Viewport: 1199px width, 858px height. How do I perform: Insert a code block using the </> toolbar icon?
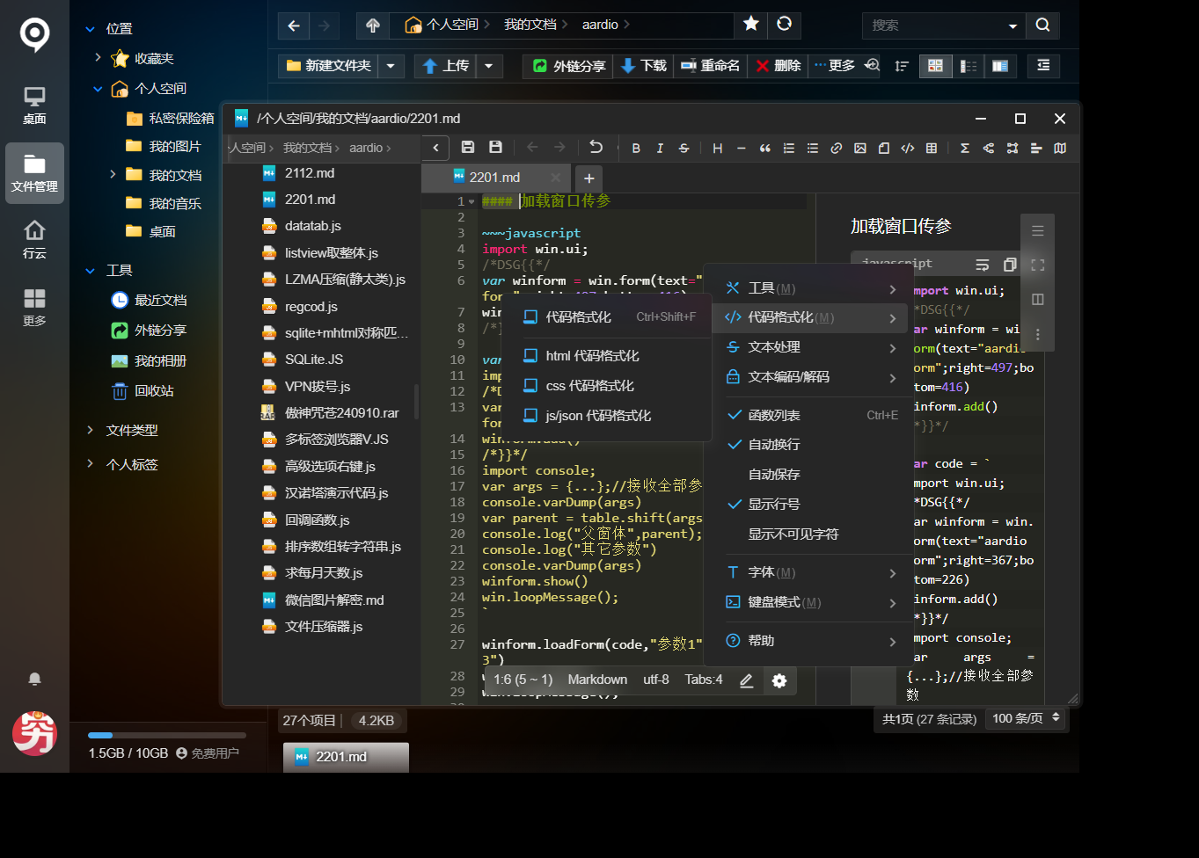[908, 149]
